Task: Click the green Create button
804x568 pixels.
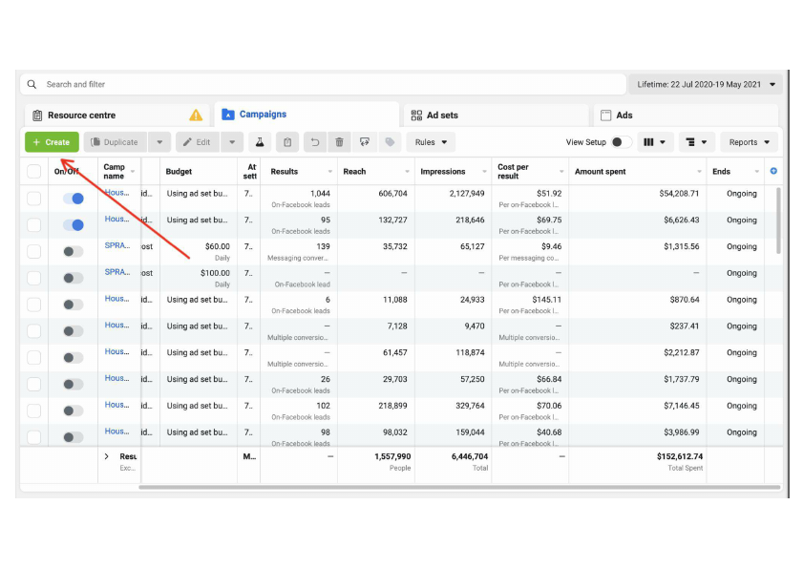Action: click(x=52, y=142)
